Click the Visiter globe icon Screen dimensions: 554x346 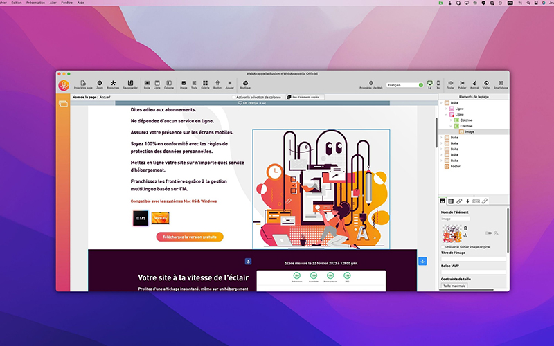click(486, 84)
